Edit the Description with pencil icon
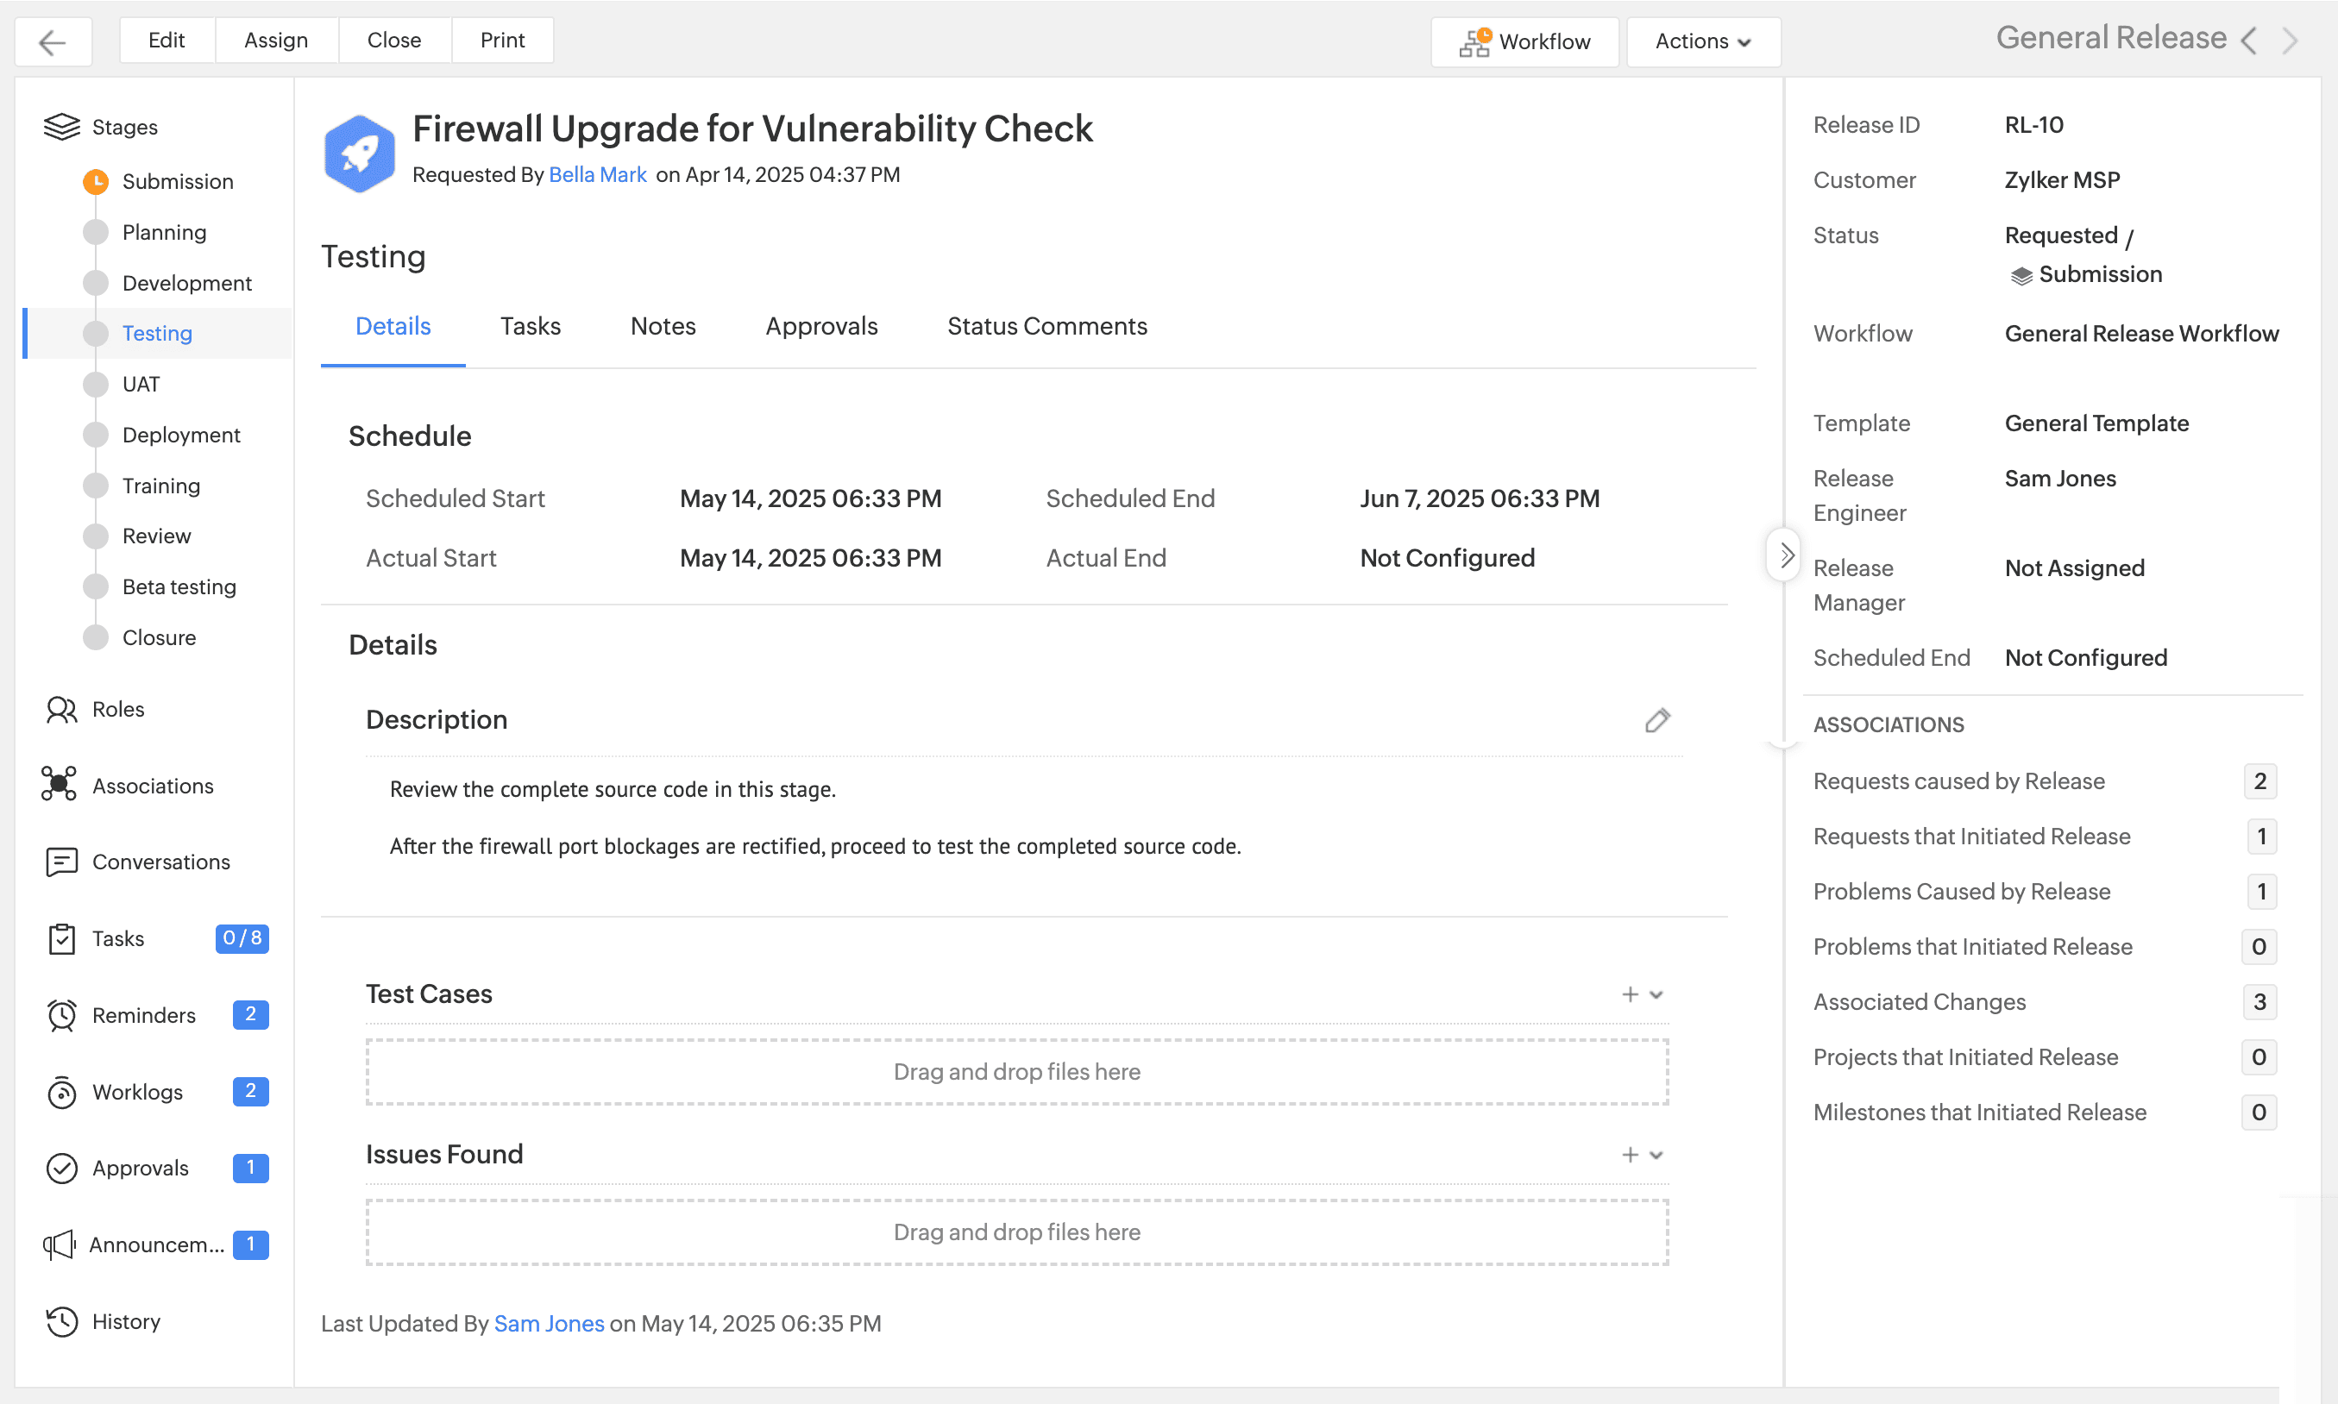 1656,721
